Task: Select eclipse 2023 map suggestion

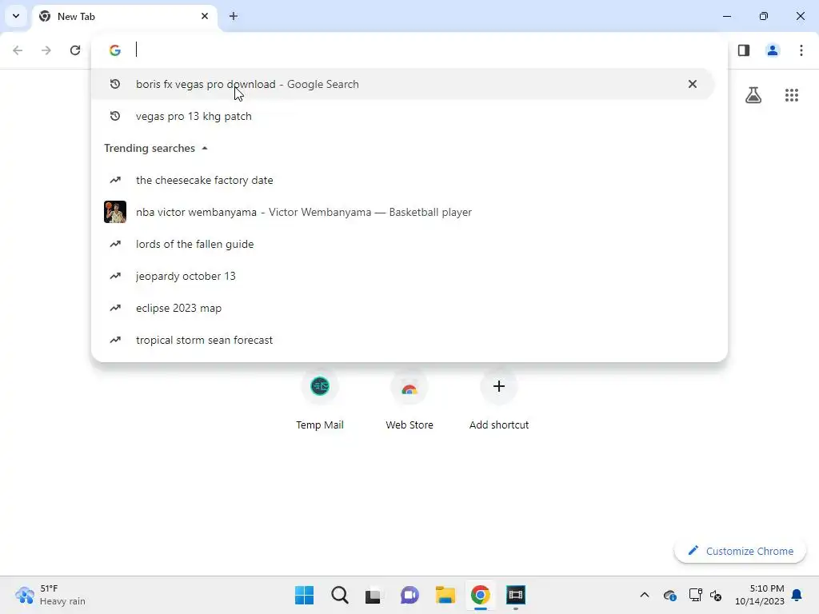Action: (x=402, y=308)
